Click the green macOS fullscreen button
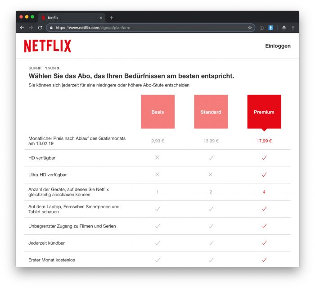Screen dimensions: 315x288 coord(32,17)
